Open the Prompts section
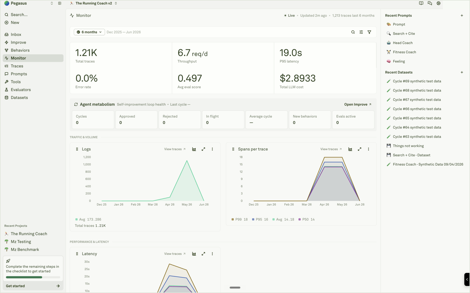Image resolution: width=470 pixels, height=293 pixels. [33, 74]
